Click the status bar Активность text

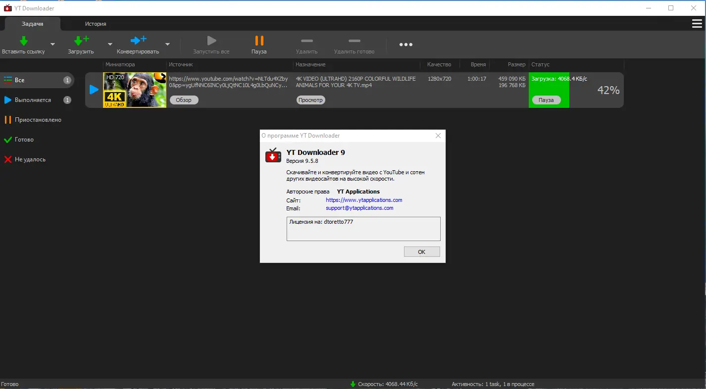click(493, 384)
